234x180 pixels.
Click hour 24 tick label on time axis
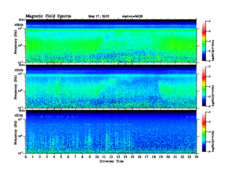click(196, 157)
